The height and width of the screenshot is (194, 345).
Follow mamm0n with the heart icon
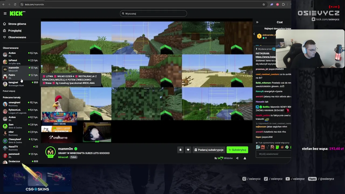coord(188,150)
